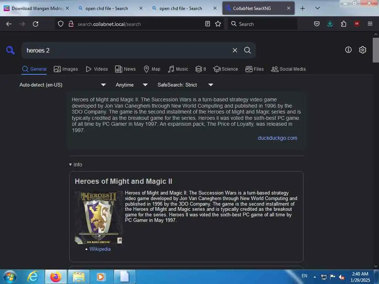
Task: Click the SearXNG magnifier logo
Action: [x=10, y=50]
